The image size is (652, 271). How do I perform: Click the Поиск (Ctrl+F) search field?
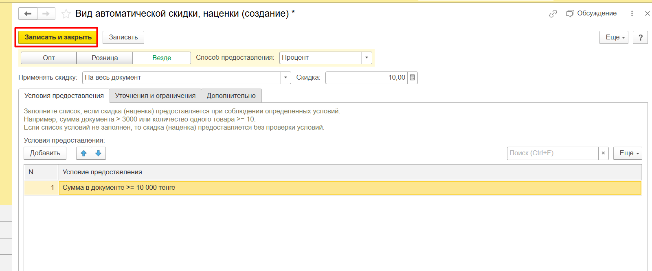tap(552, 153)
